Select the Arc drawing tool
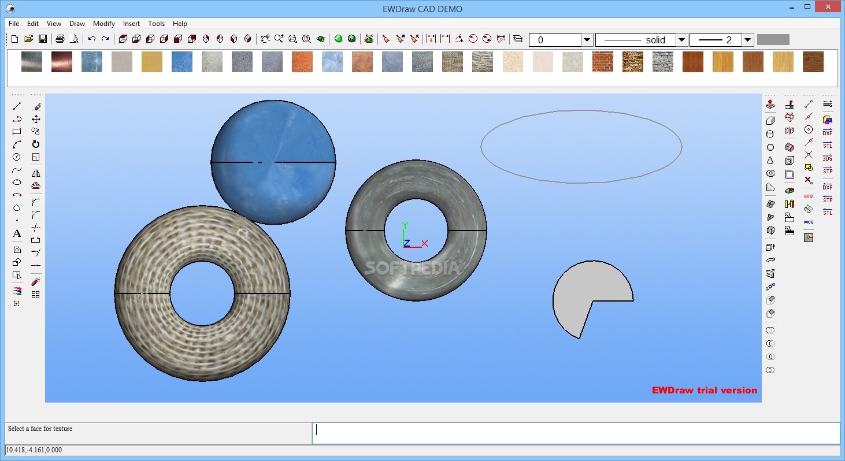 click(x=17, y=144)
